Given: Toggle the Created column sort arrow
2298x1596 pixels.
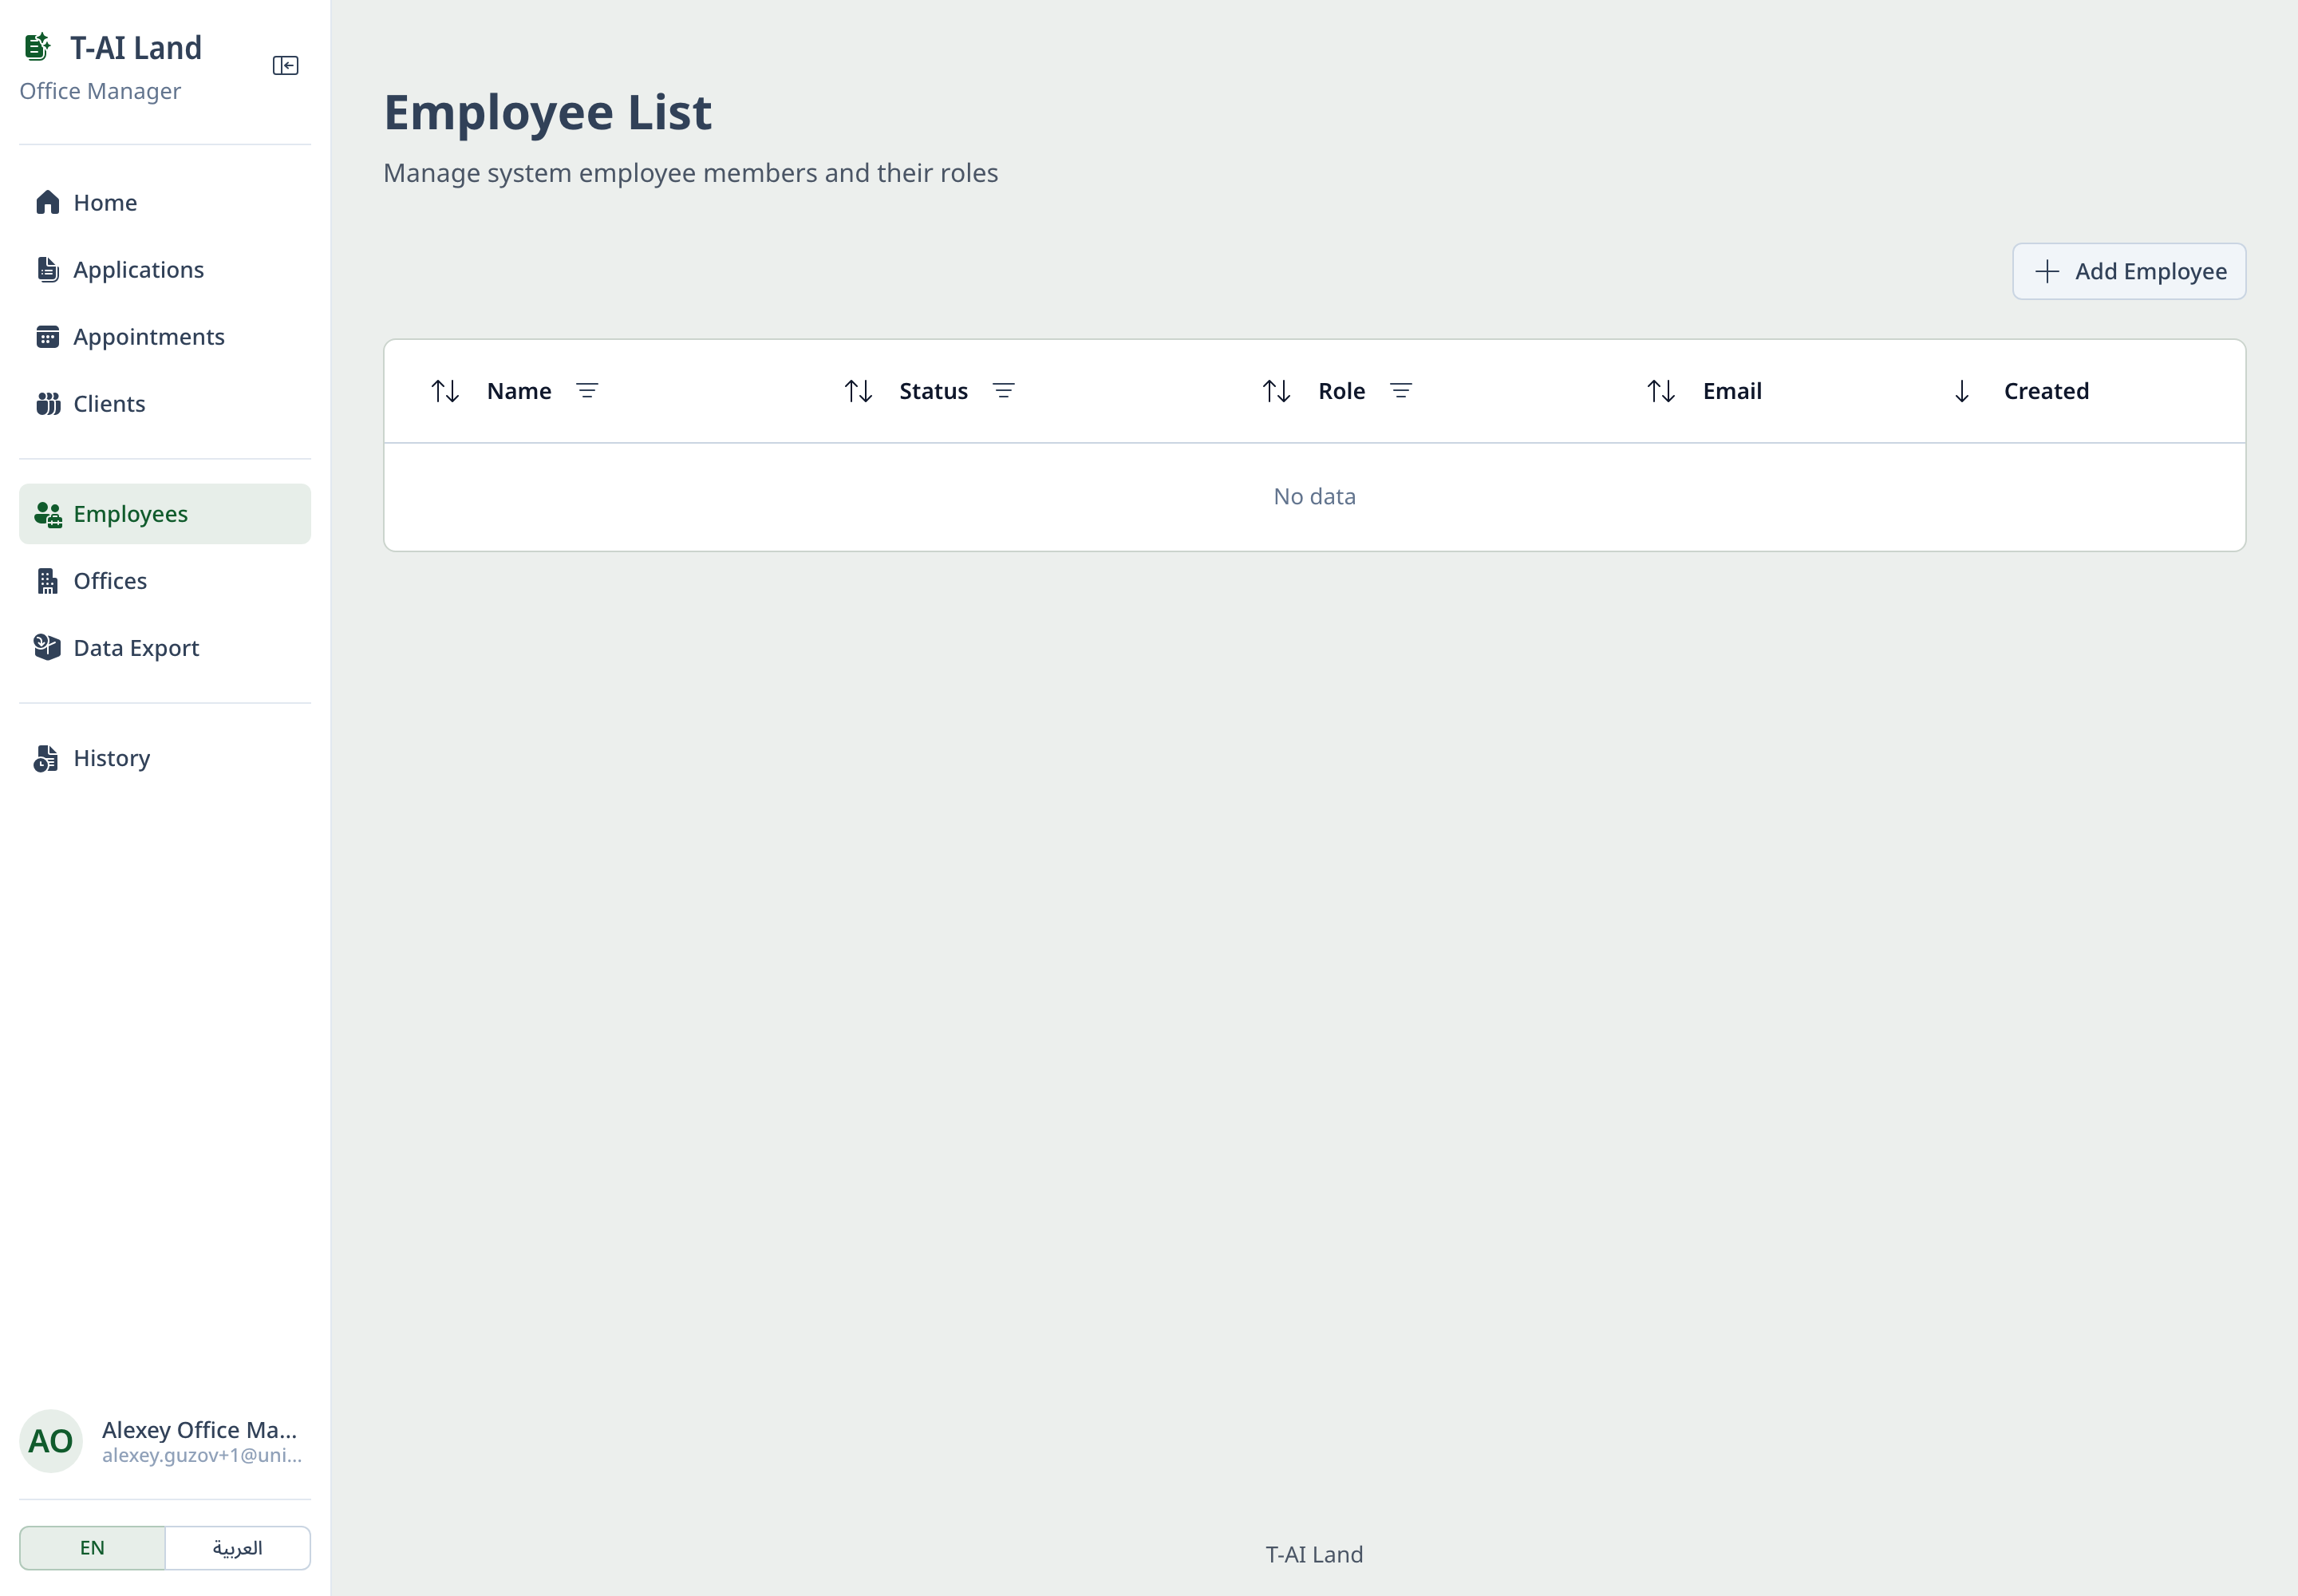Looking at the screenshot, I should click(x=1962, y=391).
